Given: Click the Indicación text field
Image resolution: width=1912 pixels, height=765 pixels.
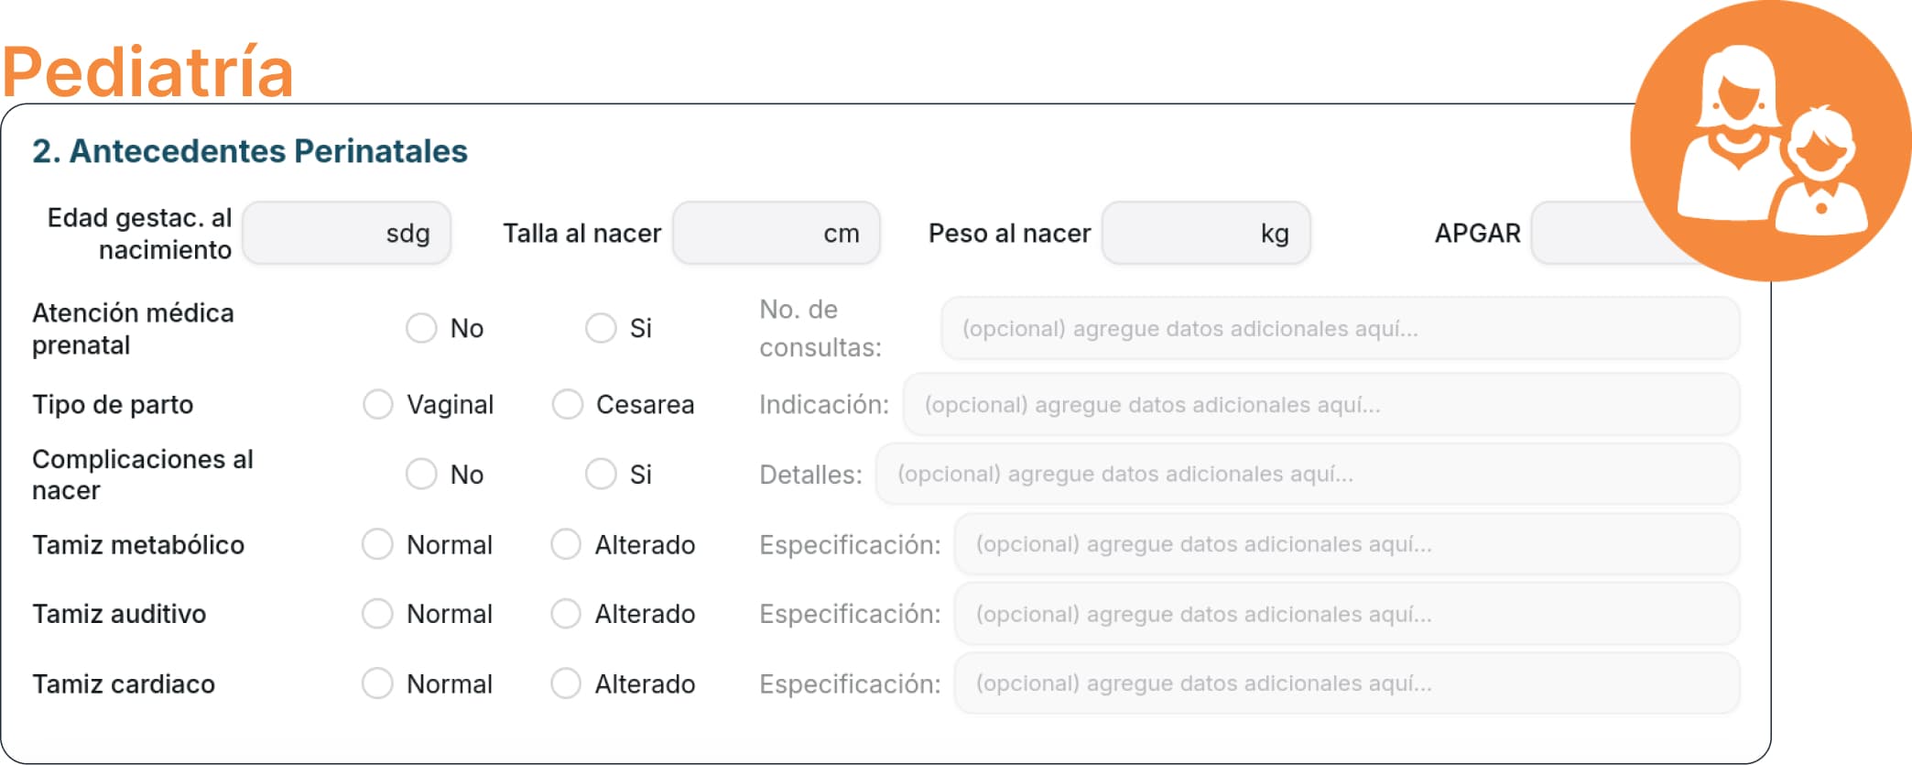Looking at the screenshot, I should click(1320, 404).
